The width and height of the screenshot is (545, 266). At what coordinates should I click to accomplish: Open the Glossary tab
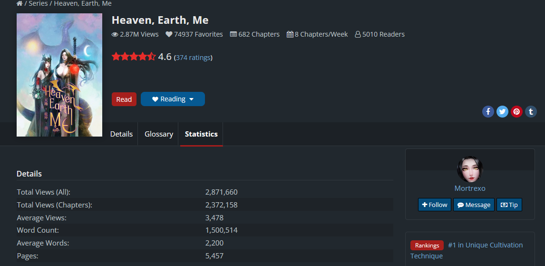coord(159,134)
